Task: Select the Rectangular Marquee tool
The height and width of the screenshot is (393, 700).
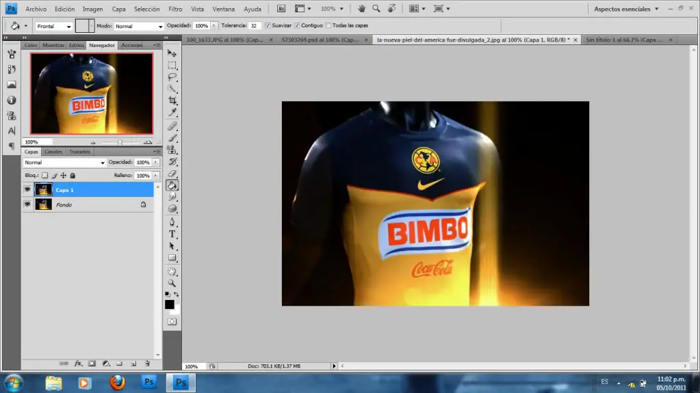Action: click(172, 65)
